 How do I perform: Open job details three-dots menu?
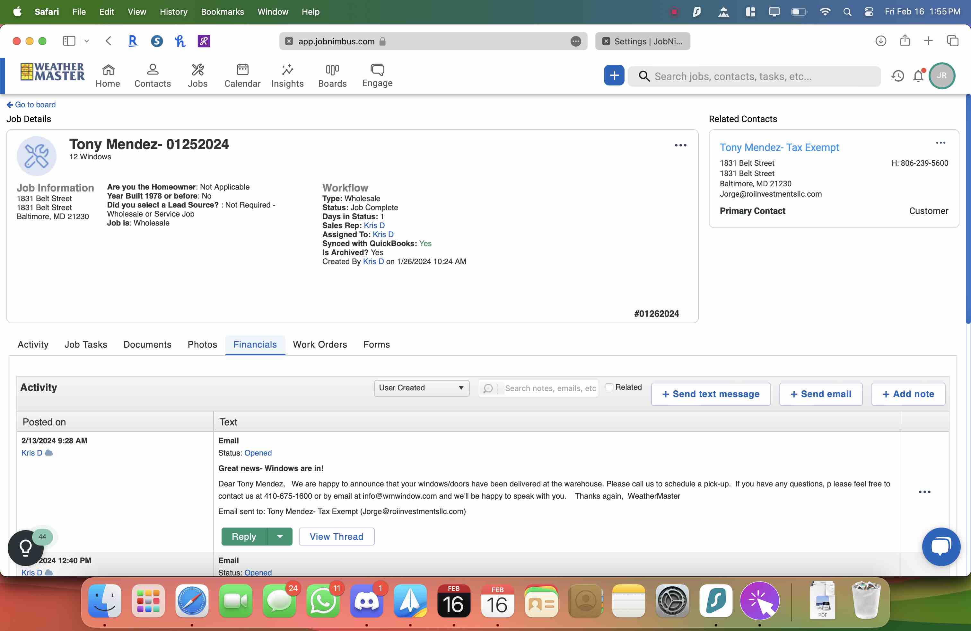[x=680, y=145]
